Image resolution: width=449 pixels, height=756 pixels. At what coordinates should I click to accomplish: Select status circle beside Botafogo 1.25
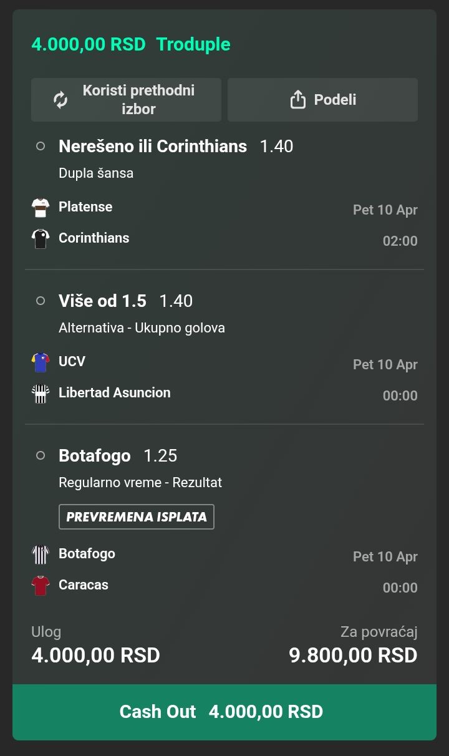click(41, 455)
